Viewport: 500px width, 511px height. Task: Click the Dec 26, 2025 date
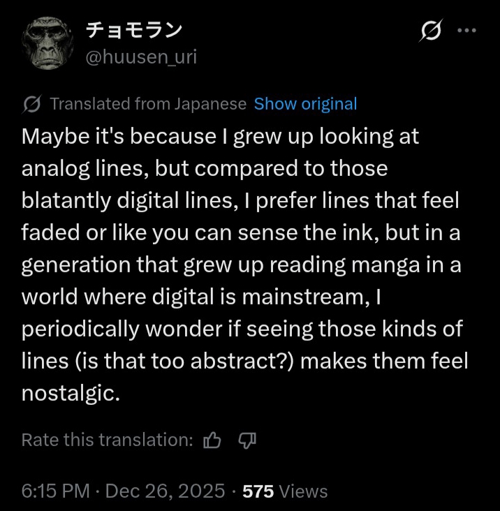coord(165,491)
